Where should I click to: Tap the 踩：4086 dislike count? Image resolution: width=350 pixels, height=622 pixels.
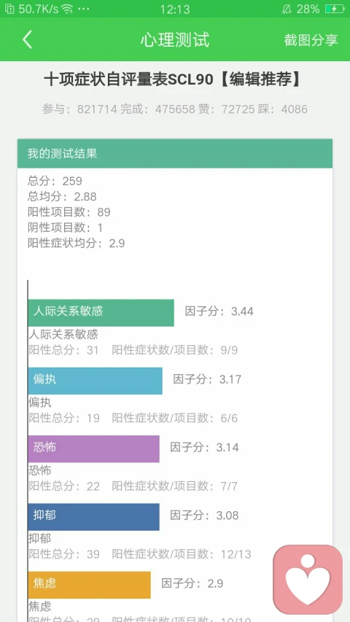tap(282, 109)
